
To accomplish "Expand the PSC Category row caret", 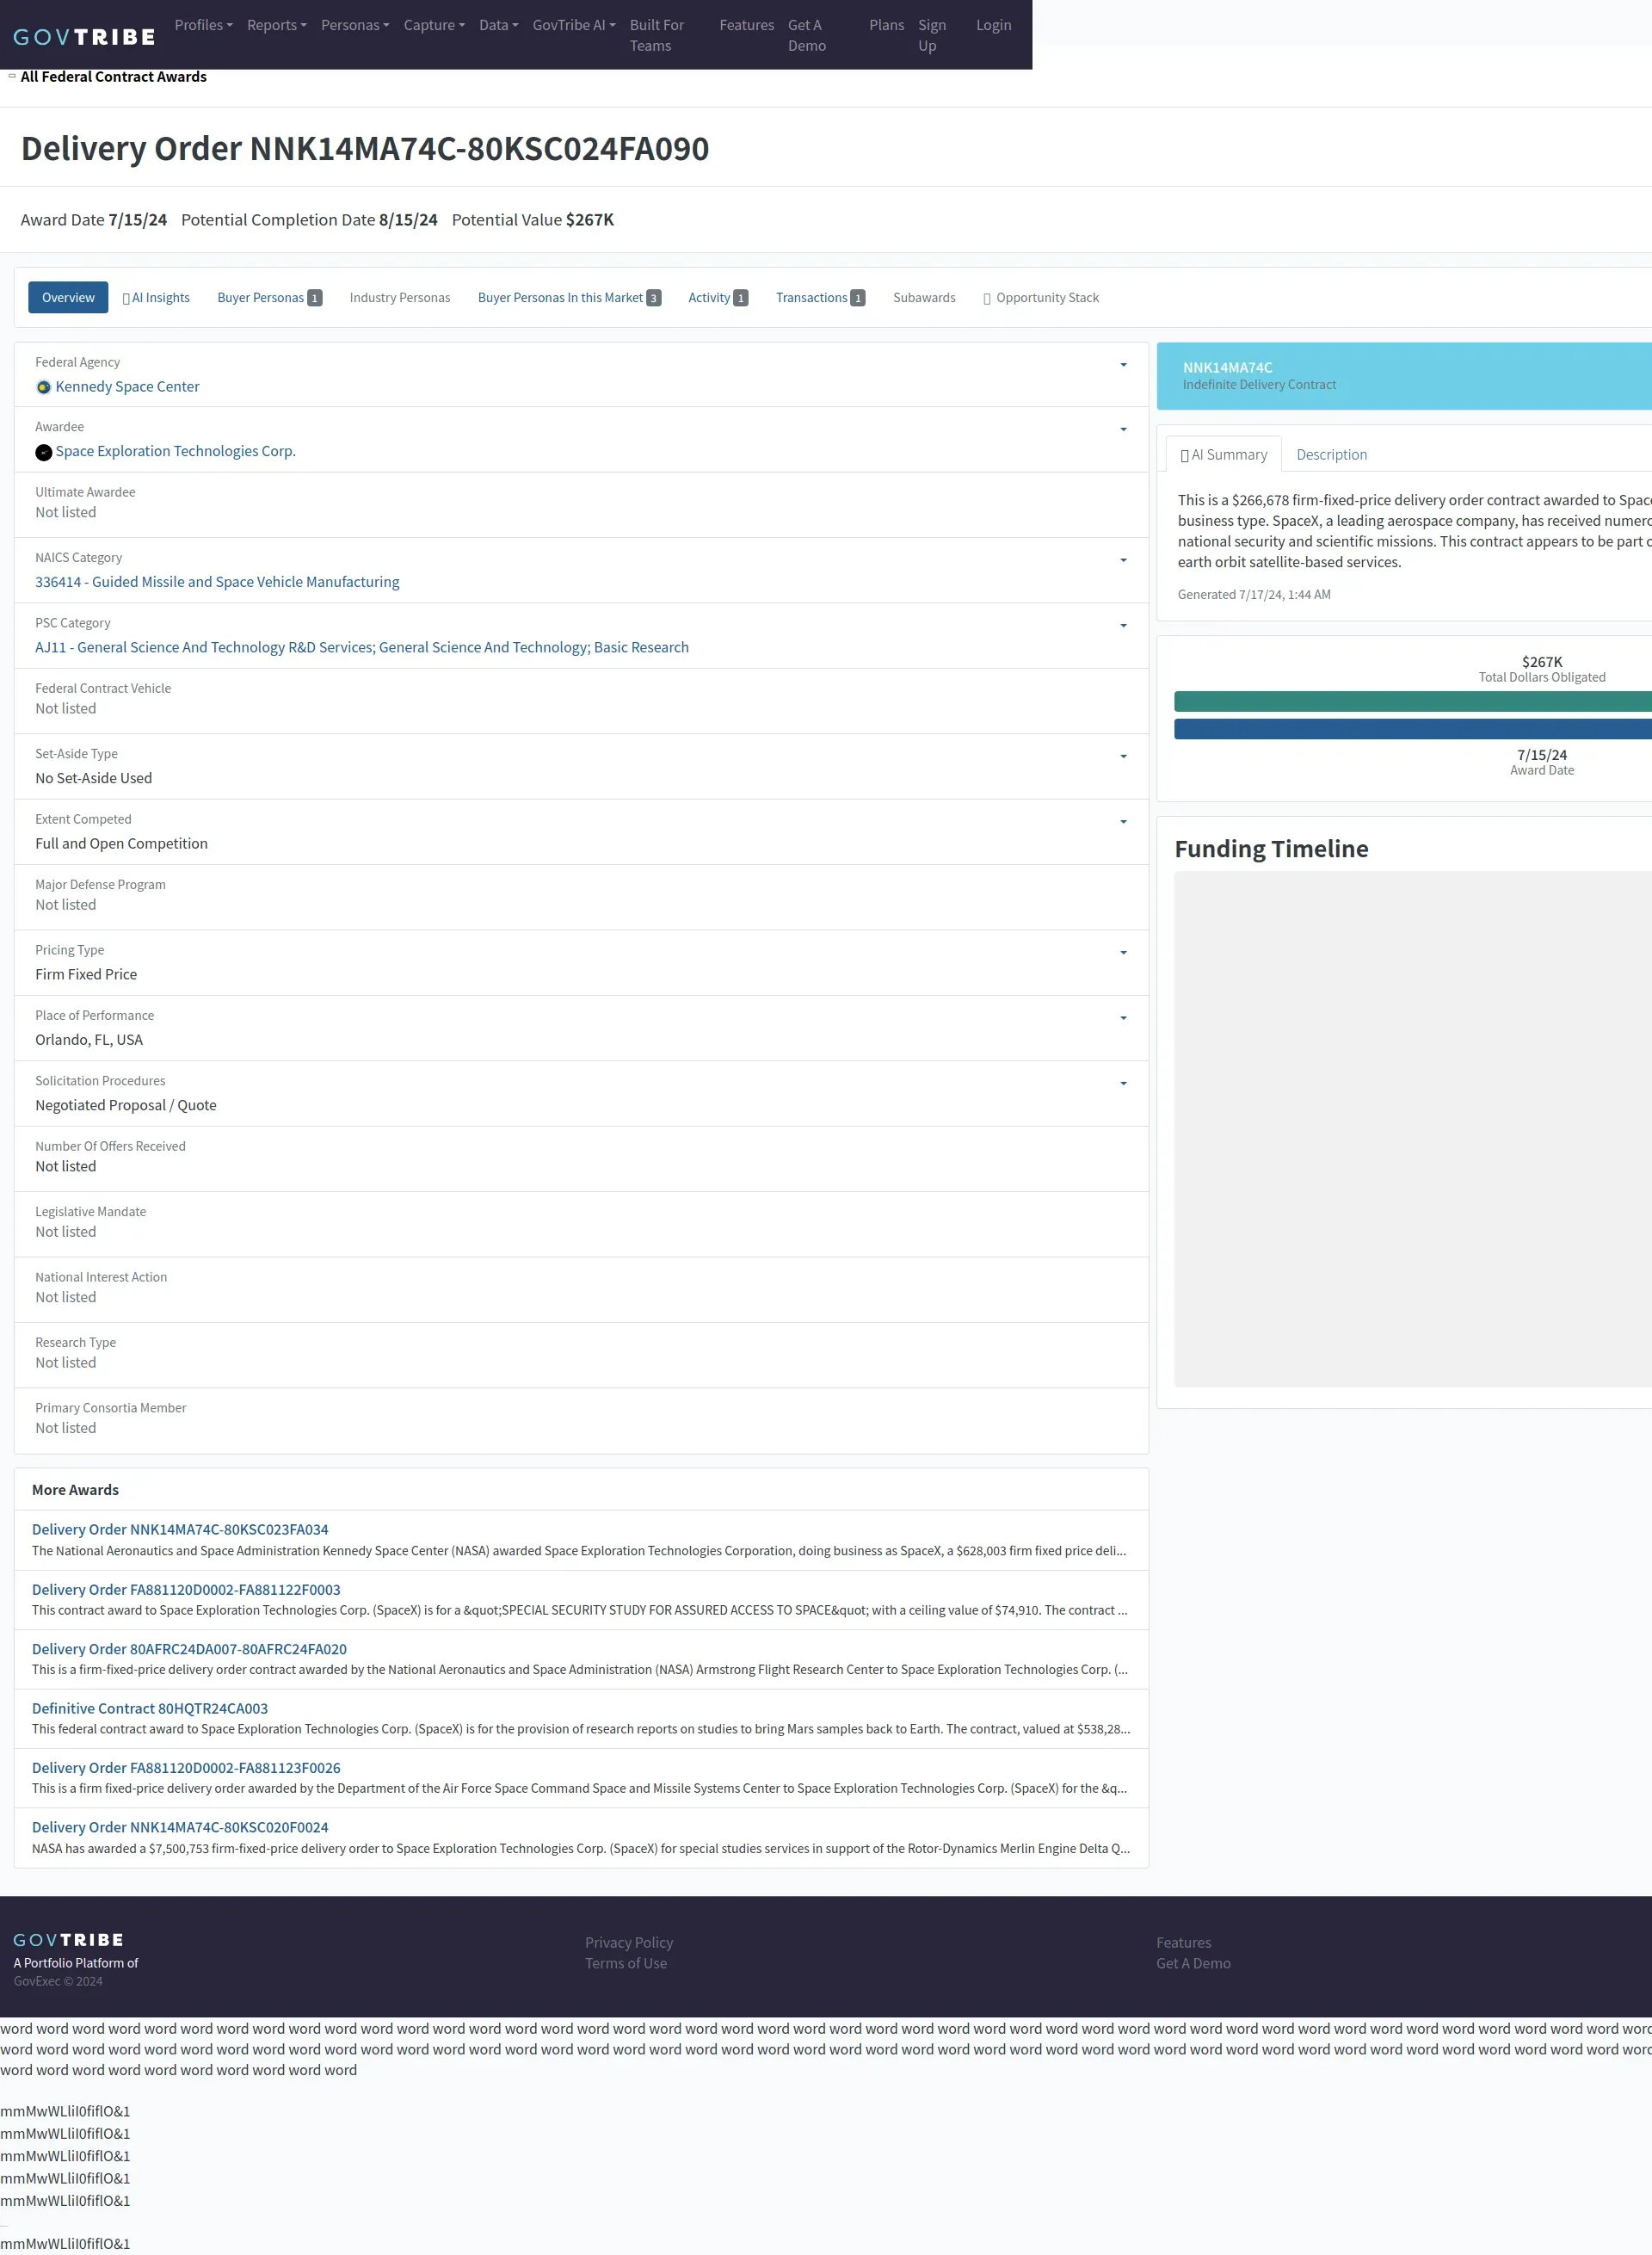I will [x=1123, y=627].
